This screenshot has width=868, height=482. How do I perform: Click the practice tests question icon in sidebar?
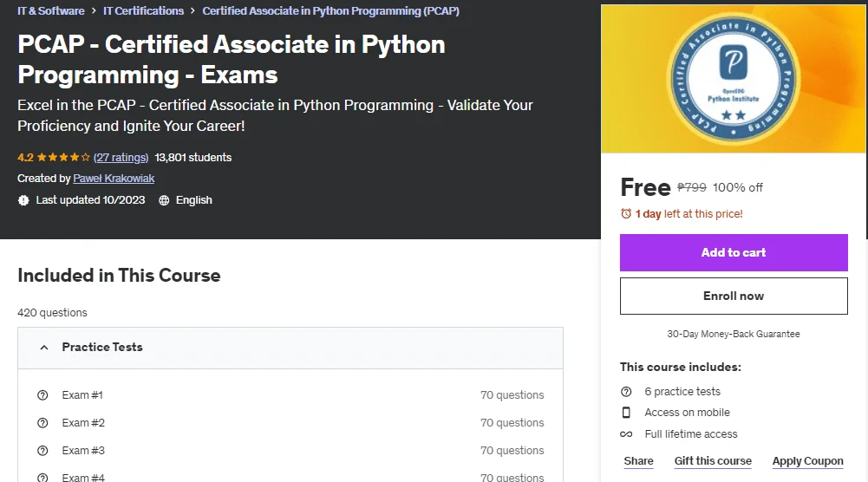(626, 392)
